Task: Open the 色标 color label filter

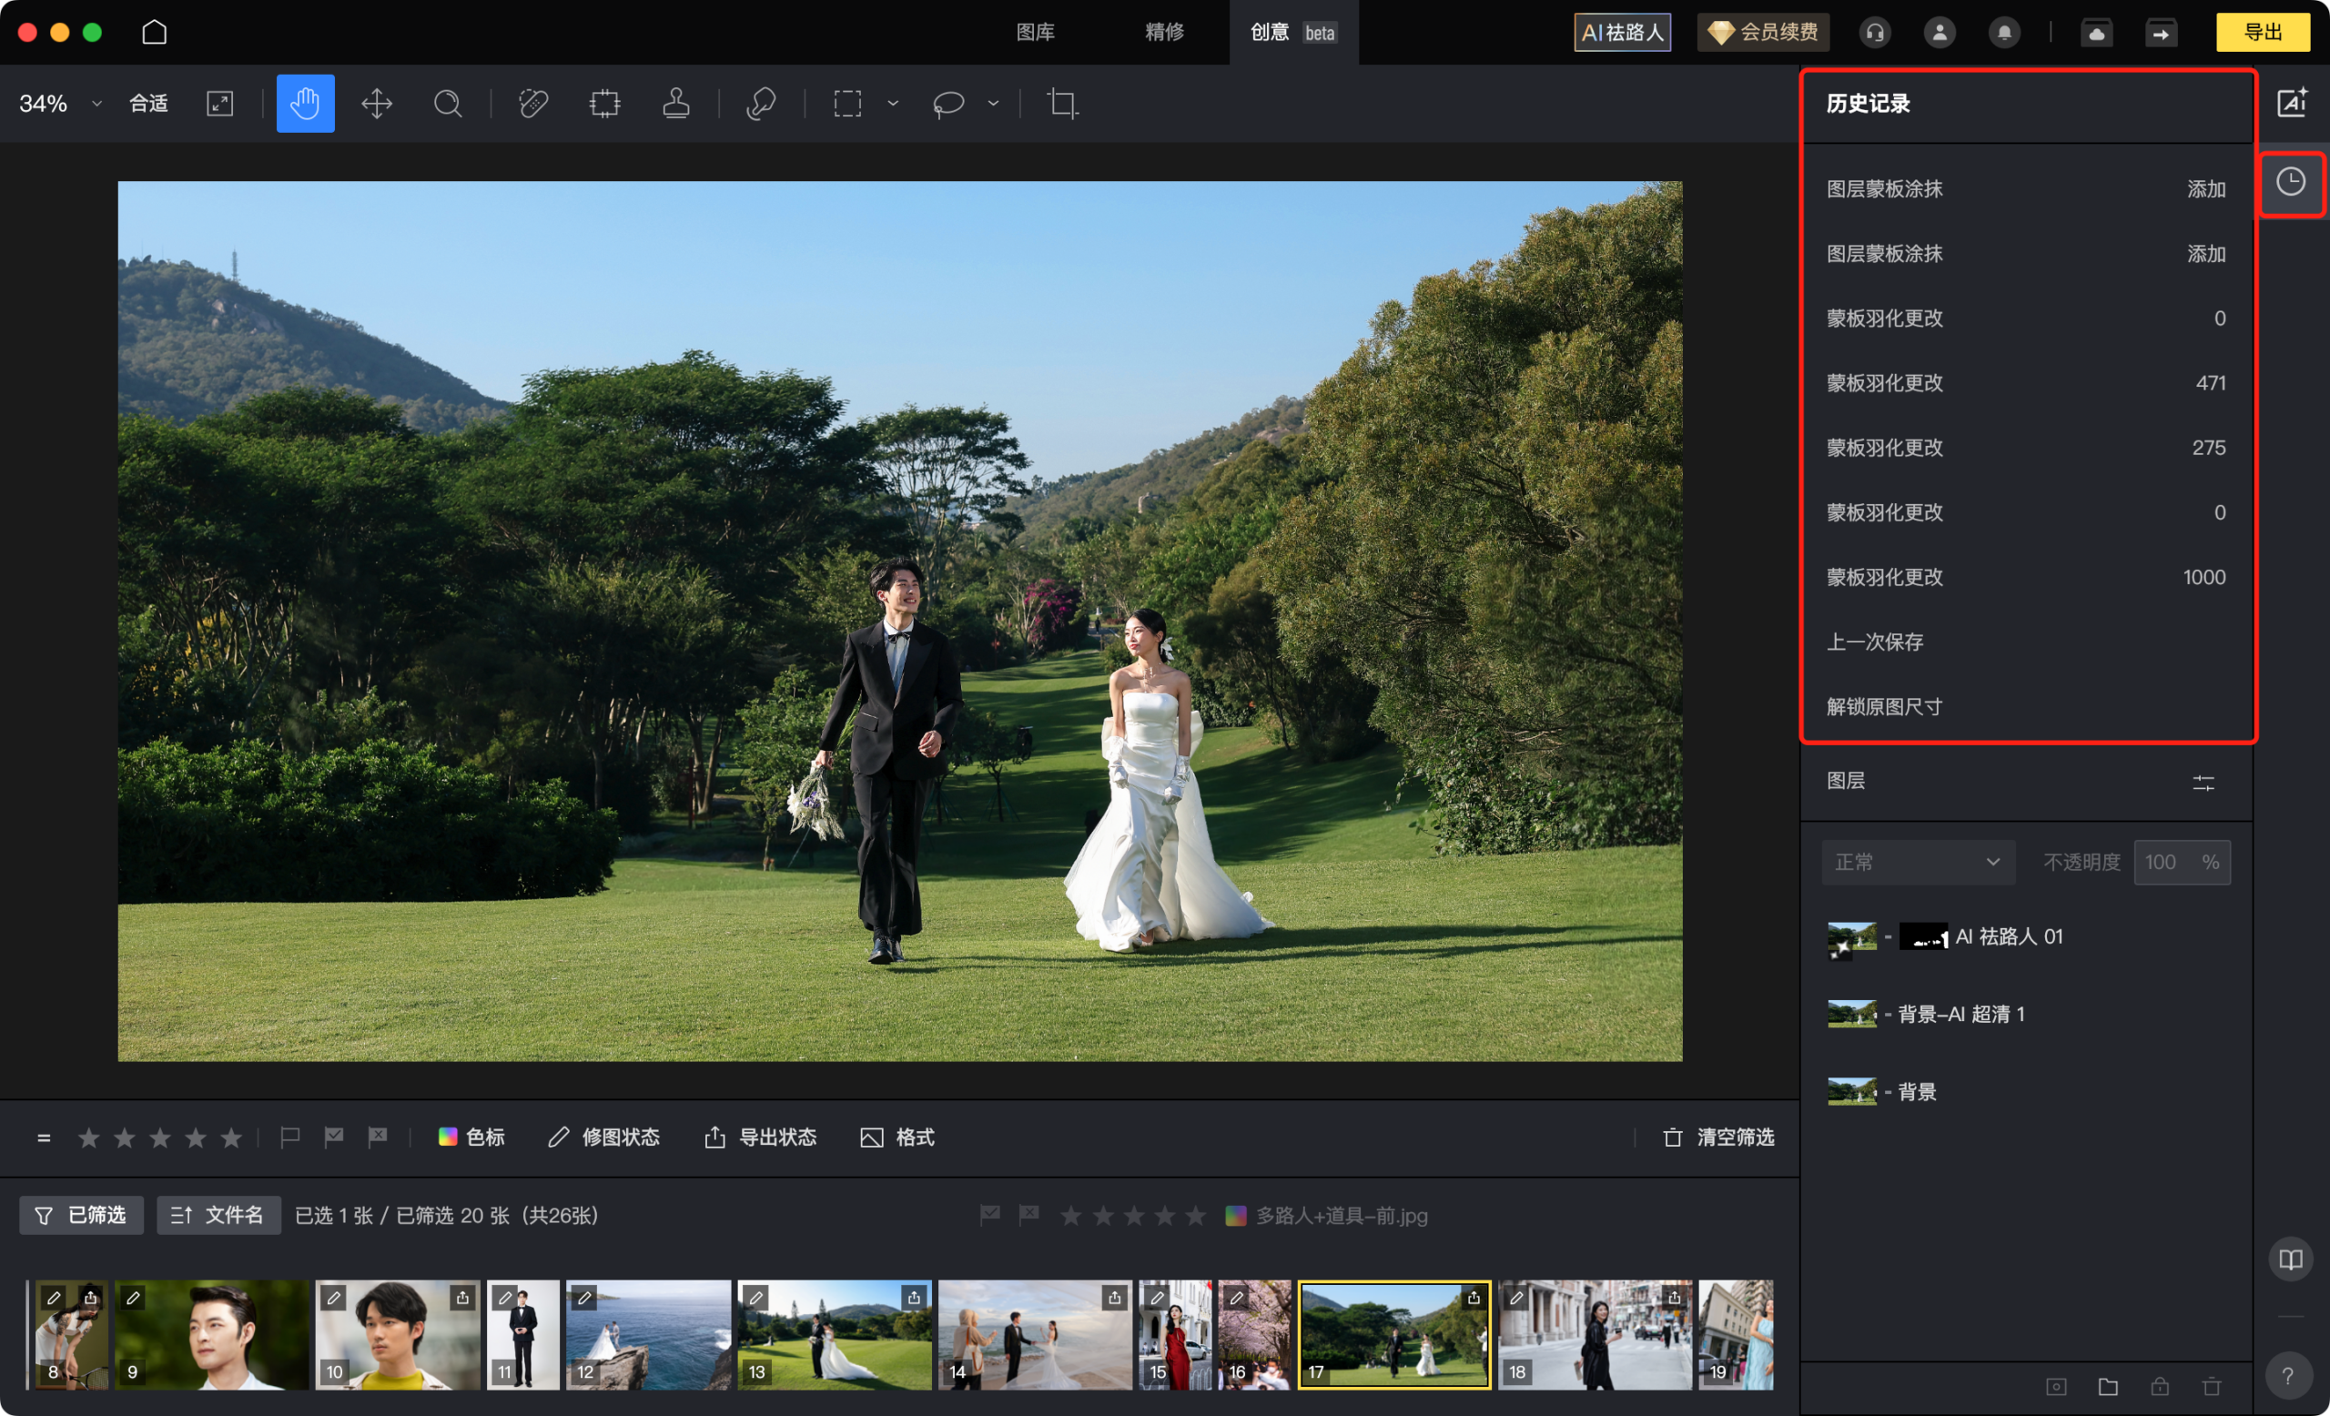Action: (471, 1137)
